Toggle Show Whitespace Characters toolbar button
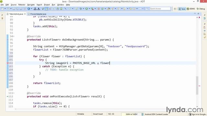The image size is (207, 116). [53, 9]
